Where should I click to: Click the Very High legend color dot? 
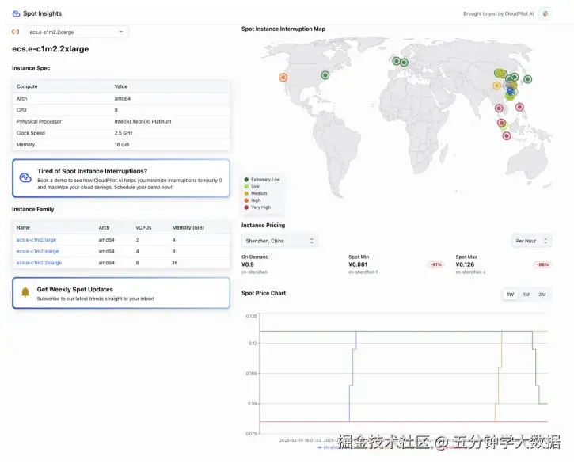tap(246, 207)
